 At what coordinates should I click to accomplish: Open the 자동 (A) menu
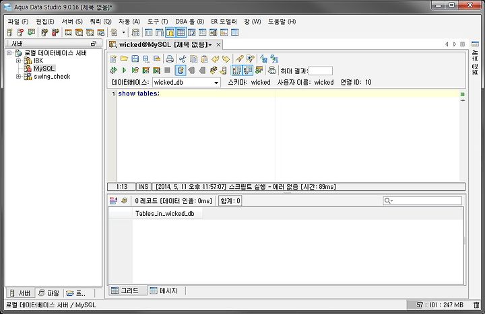pyautogui.click(x=129, y=22)
